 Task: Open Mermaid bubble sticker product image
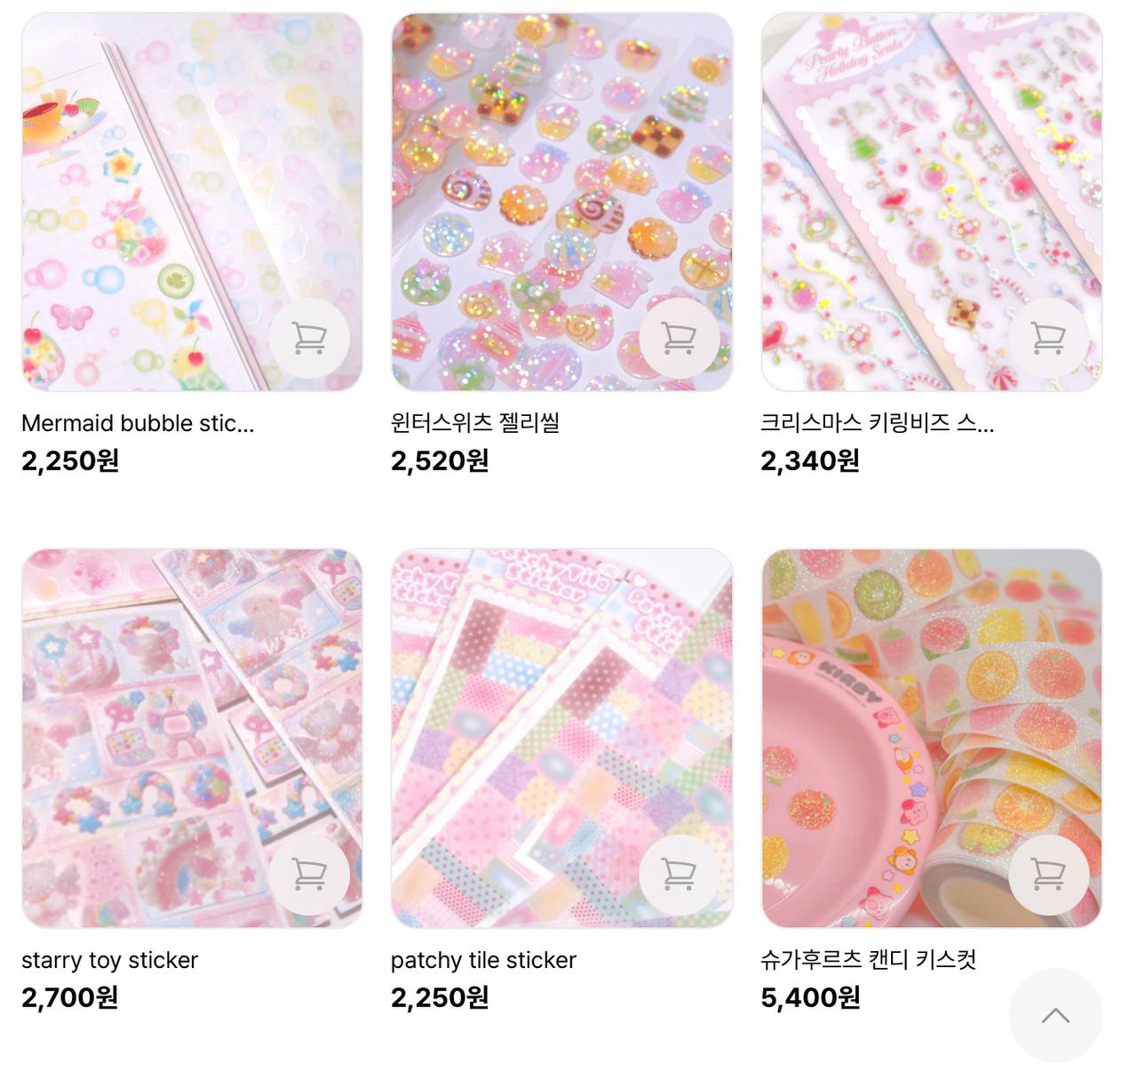192,202
